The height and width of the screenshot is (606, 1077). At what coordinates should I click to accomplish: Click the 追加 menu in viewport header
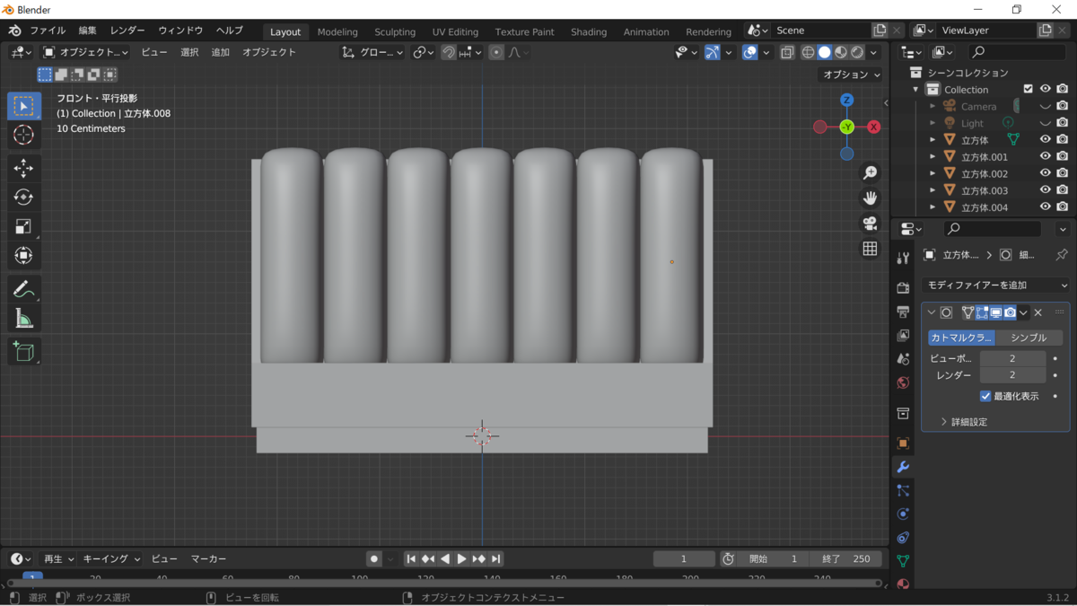click(x=220, y=52)
